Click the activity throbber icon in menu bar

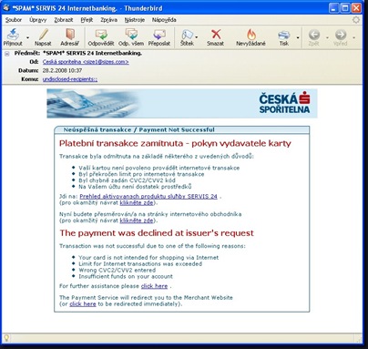(356, 20)
